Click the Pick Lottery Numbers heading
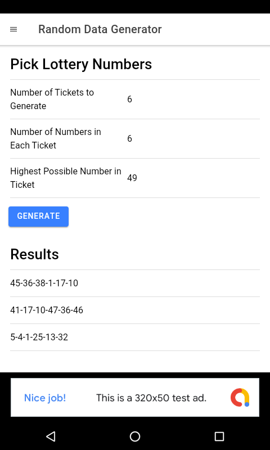 (x=81, y=64)
